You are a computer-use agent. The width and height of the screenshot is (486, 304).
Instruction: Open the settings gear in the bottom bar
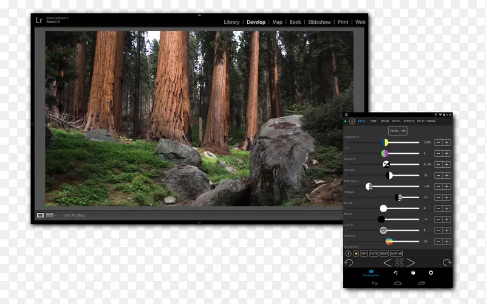tap(431, 274)
